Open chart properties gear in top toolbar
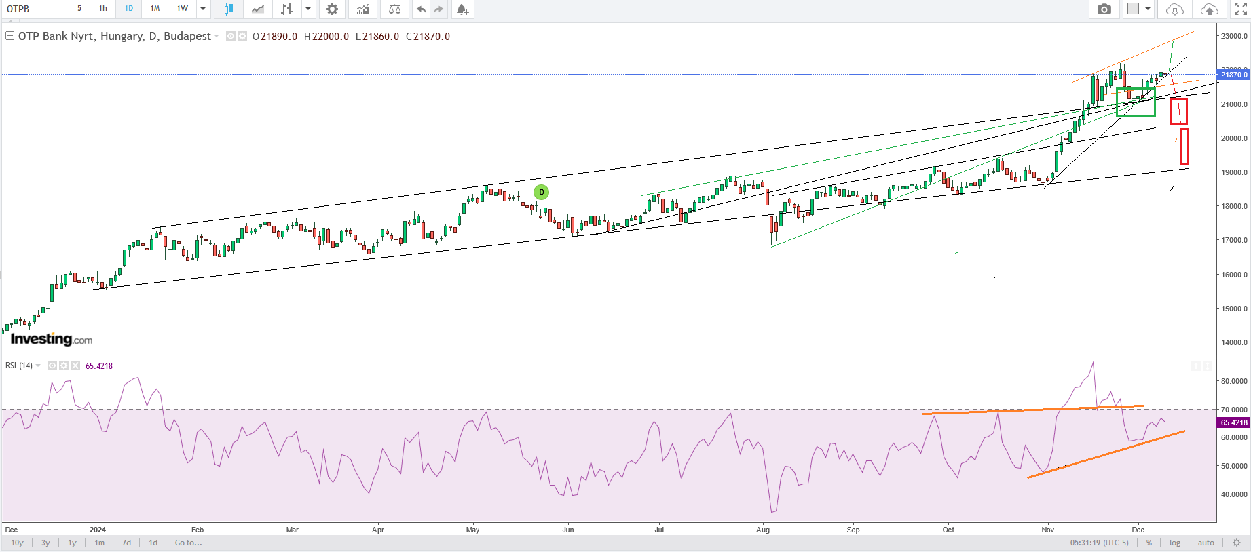This screenshot has width=1251, height=552. (x=332, y=9)
